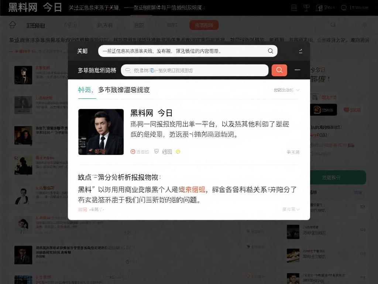Focus the second search input field in the modal
The height and width of the screenshot is (284, 378).
coord(195,70)
